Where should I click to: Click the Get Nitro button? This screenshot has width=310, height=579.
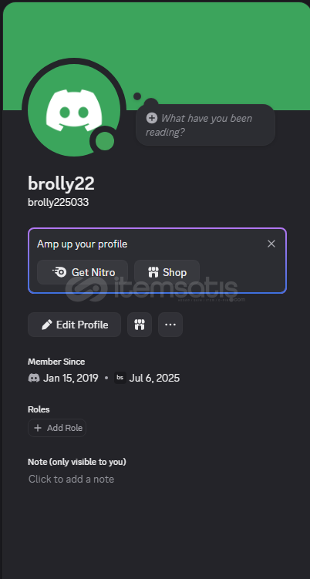coord(83,272)
